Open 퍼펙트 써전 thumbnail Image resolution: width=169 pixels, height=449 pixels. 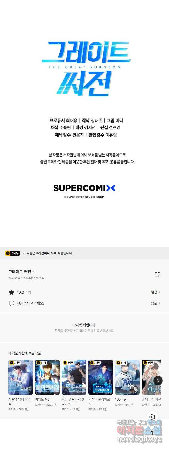(47, 377)
